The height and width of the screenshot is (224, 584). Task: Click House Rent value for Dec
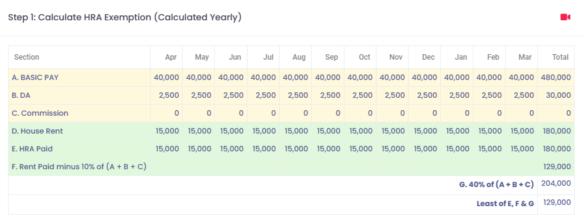click(x=425, y=131)
